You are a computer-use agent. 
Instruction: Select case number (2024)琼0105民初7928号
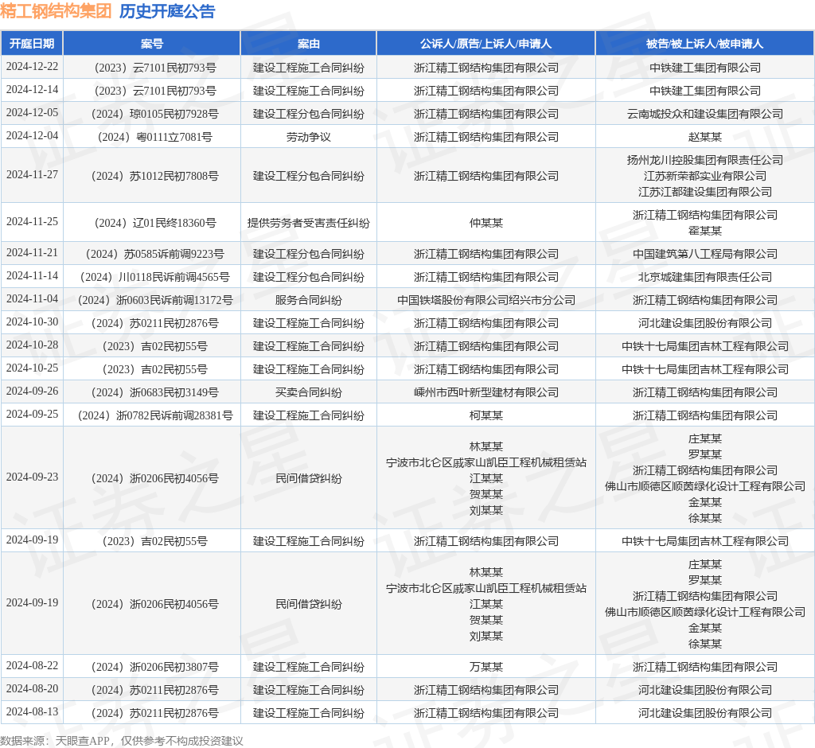(x=155, y=114)
